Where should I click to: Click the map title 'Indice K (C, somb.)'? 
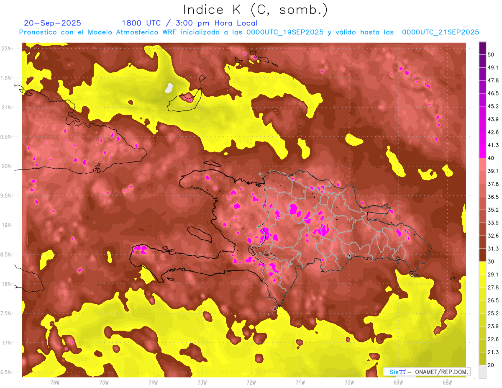click(x=255, y=10)
